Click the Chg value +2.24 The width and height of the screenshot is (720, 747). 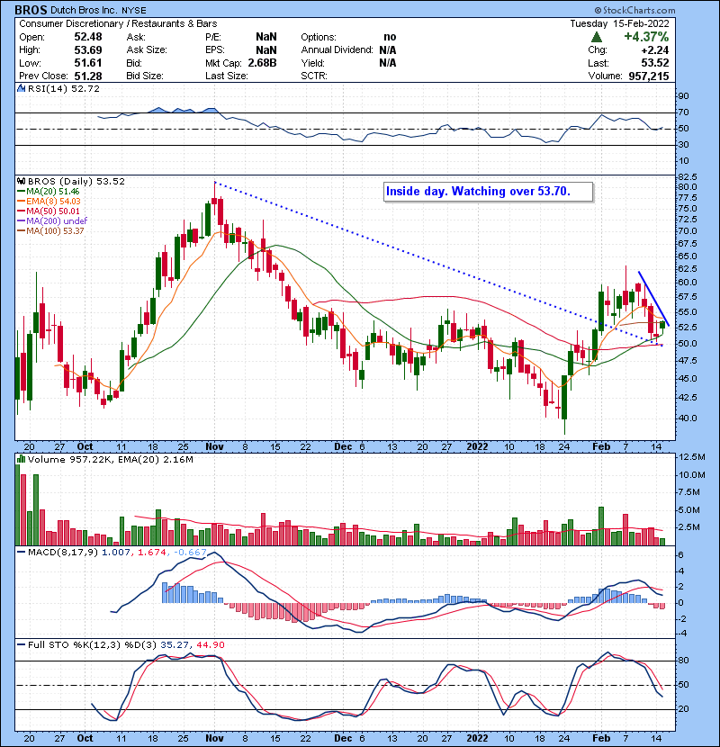[x=654, y=50]
